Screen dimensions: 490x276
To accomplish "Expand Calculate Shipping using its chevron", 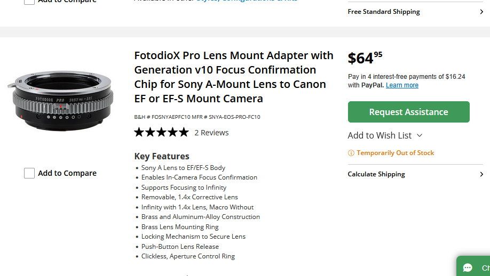I will pos(481,174).
